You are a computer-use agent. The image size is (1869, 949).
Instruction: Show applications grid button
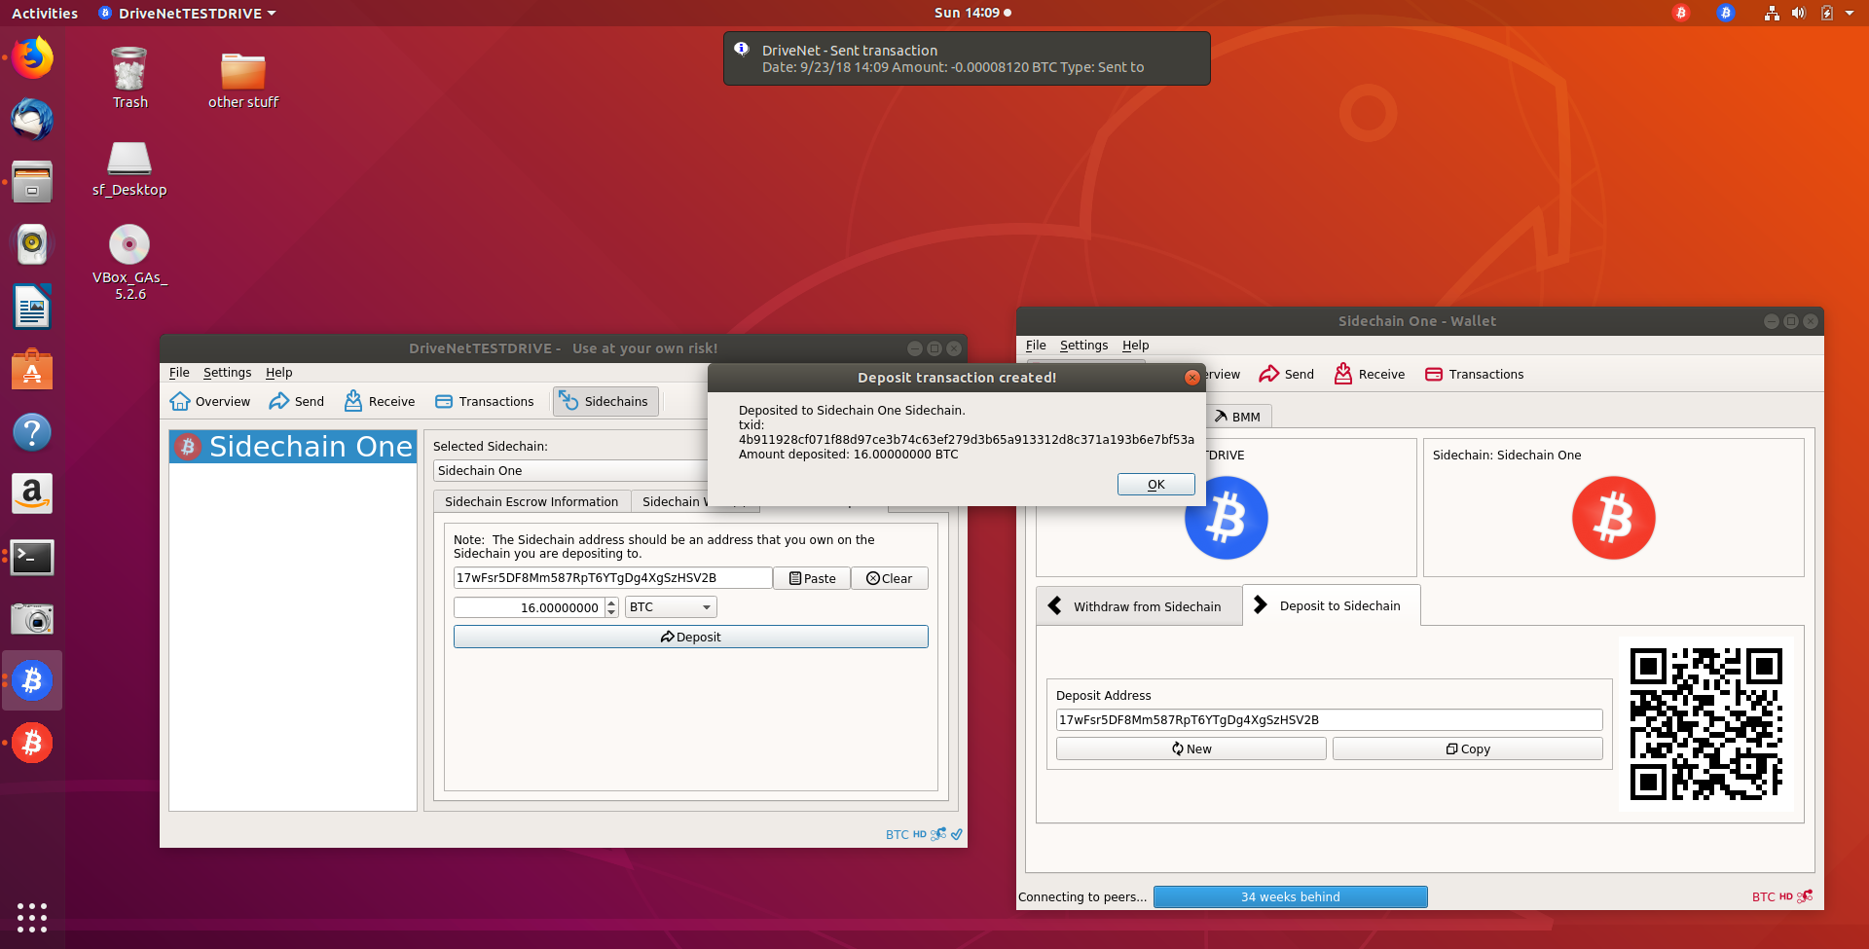point(32,917)
